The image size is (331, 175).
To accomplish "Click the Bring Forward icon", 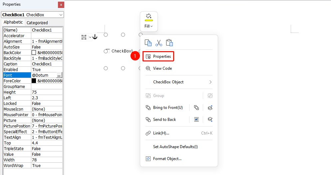I will [196, 108].
